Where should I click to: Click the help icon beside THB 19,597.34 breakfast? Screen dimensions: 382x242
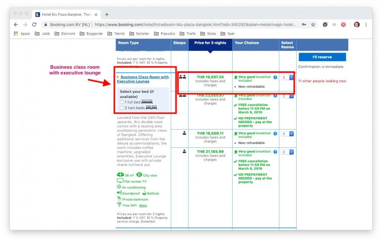tap(275, 77)
